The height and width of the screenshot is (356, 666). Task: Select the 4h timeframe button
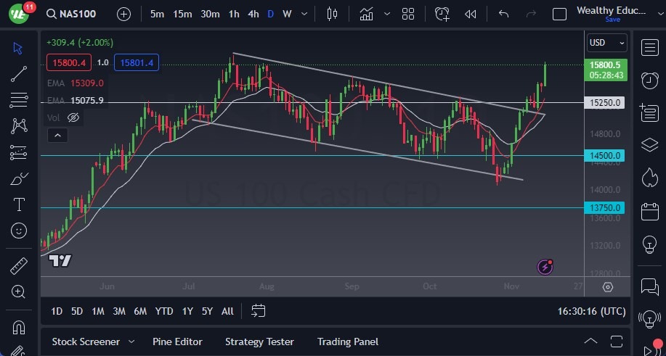point(253,14)
